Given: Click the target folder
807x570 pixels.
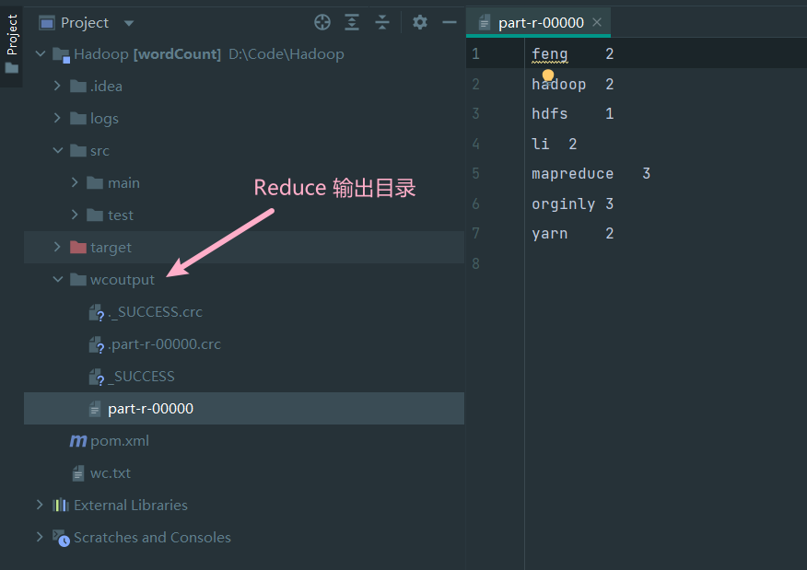Looking at the screenshot, I should click(111, 248).
